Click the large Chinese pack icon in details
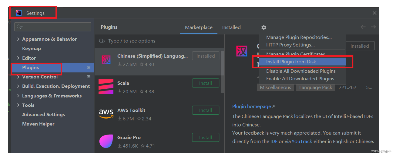Screen dimensions: 396x156 point(242,51)
